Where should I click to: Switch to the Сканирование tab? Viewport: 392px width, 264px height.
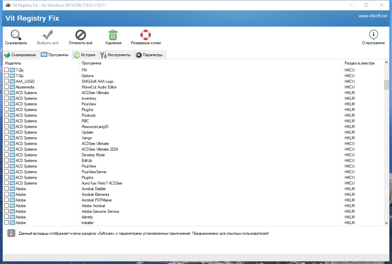point(21,55)
